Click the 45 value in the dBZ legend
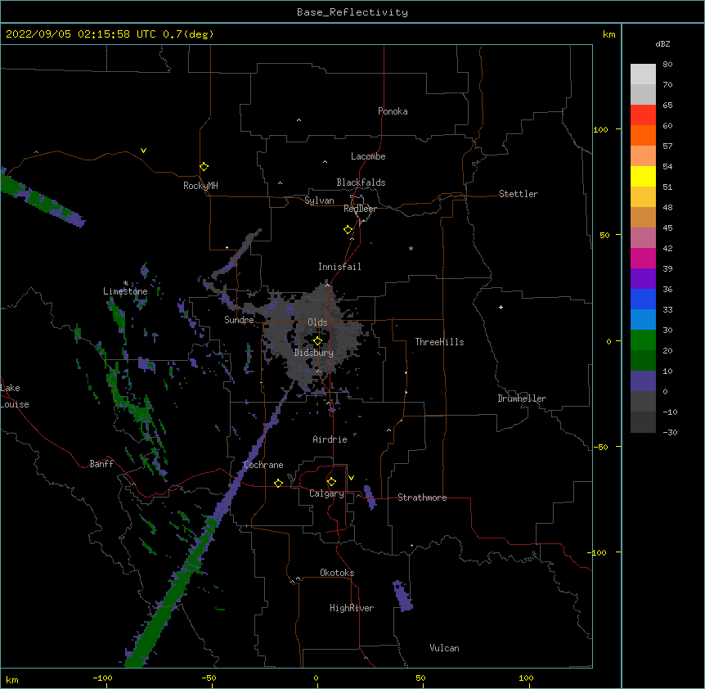Screen dimensions: 705x689 (x=667, y=228)
